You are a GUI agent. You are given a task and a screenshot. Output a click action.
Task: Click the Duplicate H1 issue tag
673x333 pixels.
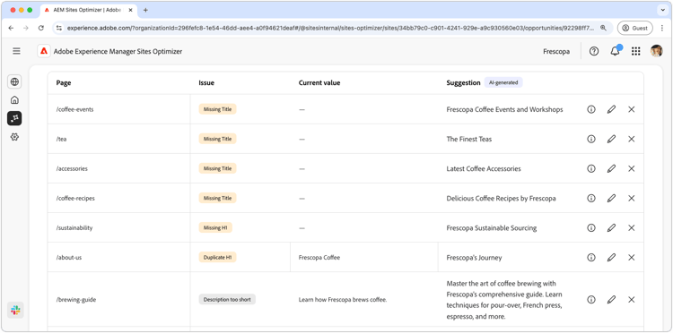[218, 257]
